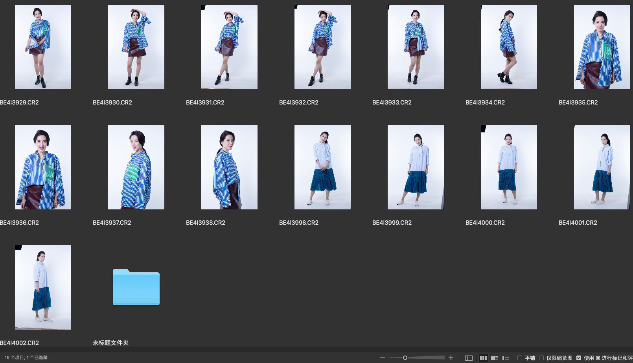Uncheck the 使用 ⌘ 进行标记和评级 checkbox
The image size is (633, 363).
578,358
